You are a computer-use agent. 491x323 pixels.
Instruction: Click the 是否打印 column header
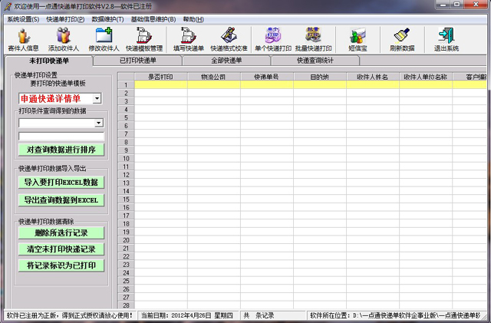[160, 77]
